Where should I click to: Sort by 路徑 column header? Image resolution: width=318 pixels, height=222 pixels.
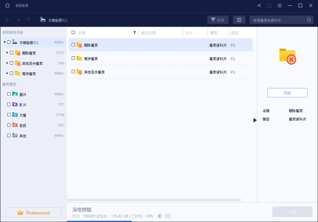tap(235, 33)
